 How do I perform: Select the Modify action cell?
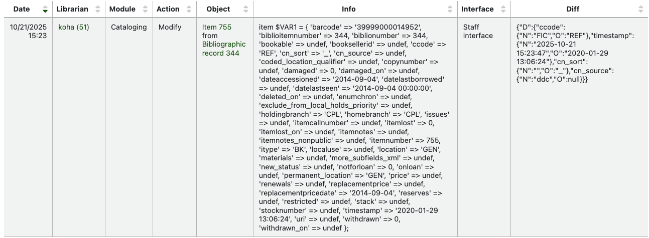coord(170,27)
